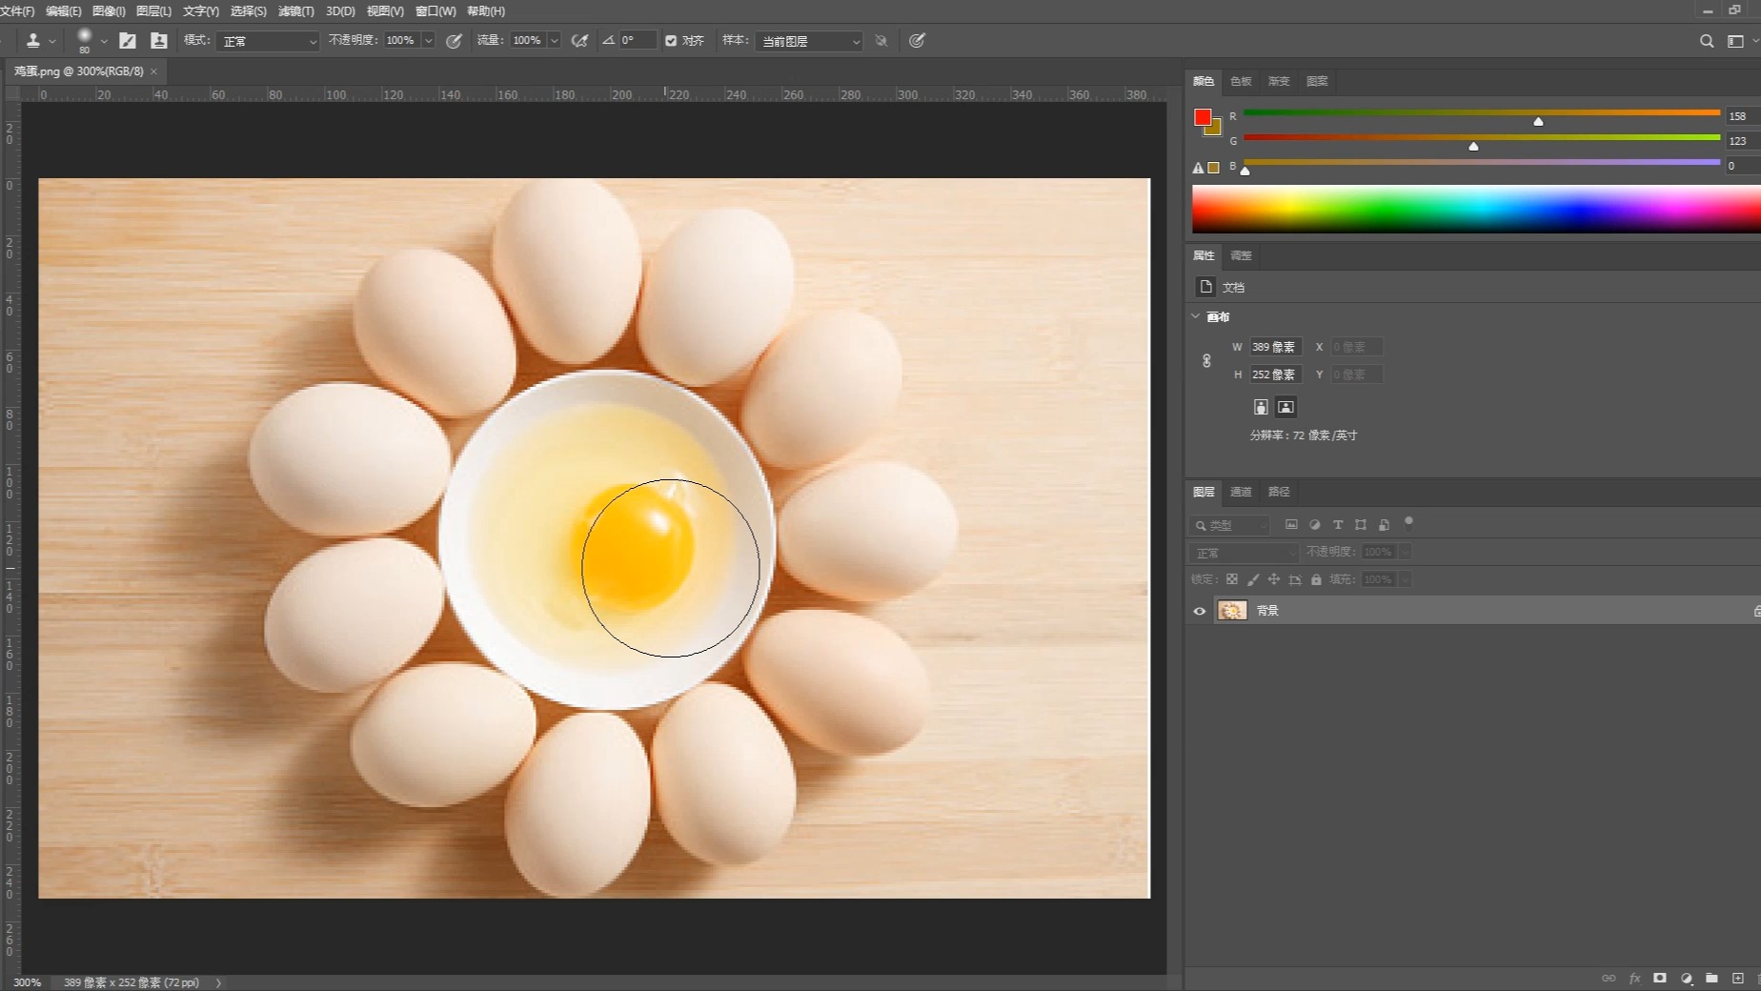Image resolution: width=1761 pixels, height=991 pixels.
Task: Switch to the 色板 tab
Action: click(1241, 81)
